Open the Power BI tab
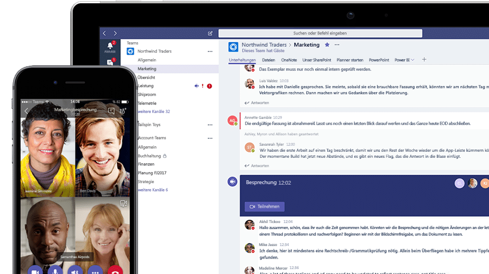 402,60
